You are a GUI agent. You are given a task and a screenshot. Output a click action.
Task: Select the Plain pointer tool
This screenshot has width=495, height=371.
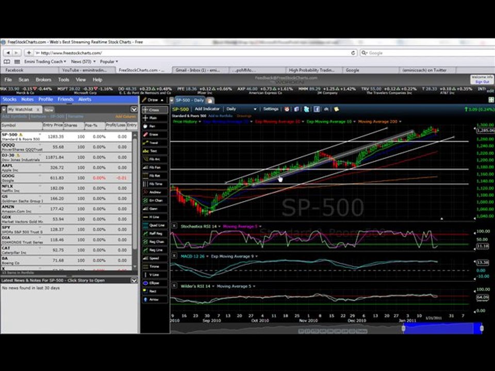tap(155, 118)
